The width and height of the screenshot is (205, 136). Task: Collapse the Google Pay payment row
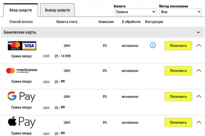[199, 97]
